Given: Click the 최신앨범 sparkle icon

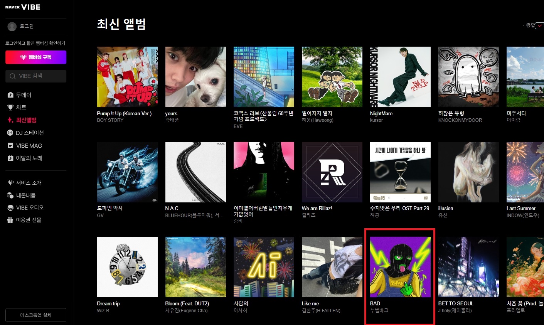Looking at the screenshot, I should point(10,120).
